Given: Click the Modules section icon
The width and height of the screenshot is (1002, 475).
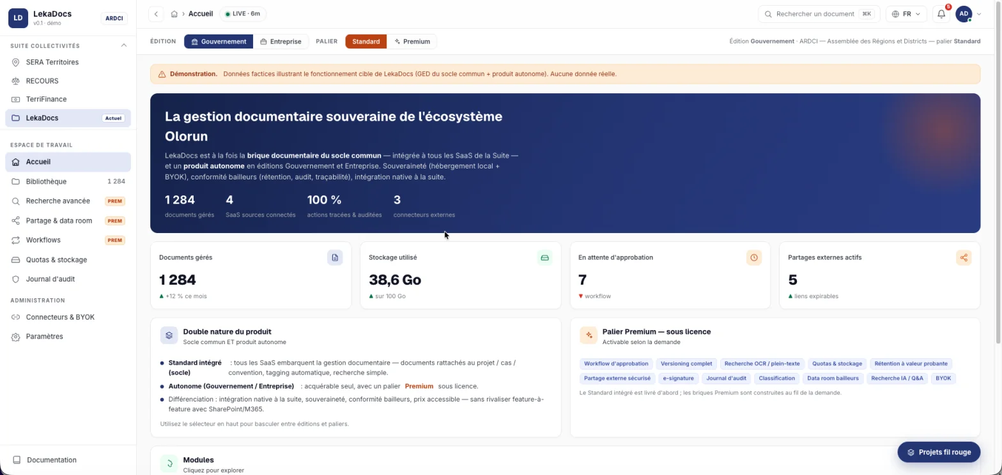Looking at the screenshot, I should tap(169, 464).
